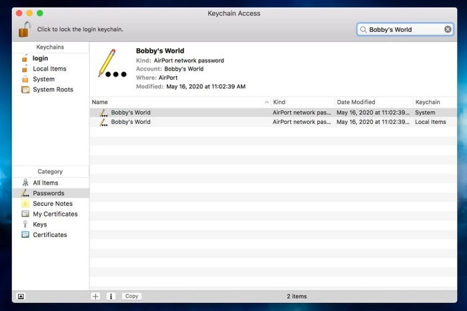Clear the search field with X button
The height and width of the screenshot is (311, 467).
pyautogui.click(x=448, y=29)
